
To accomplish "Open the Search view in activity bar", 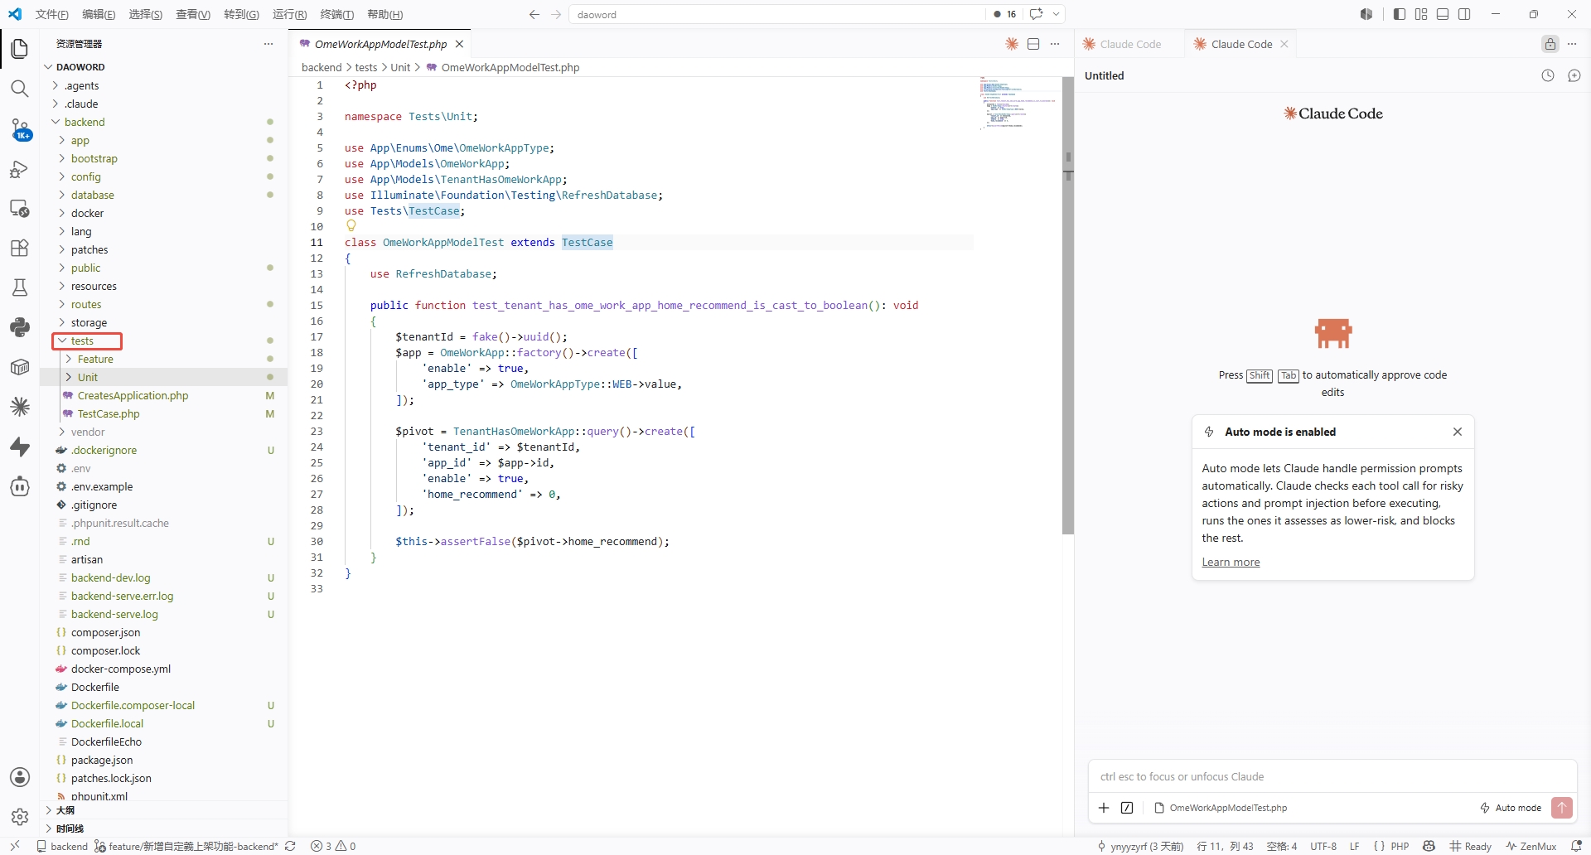I will click(20, 89).
